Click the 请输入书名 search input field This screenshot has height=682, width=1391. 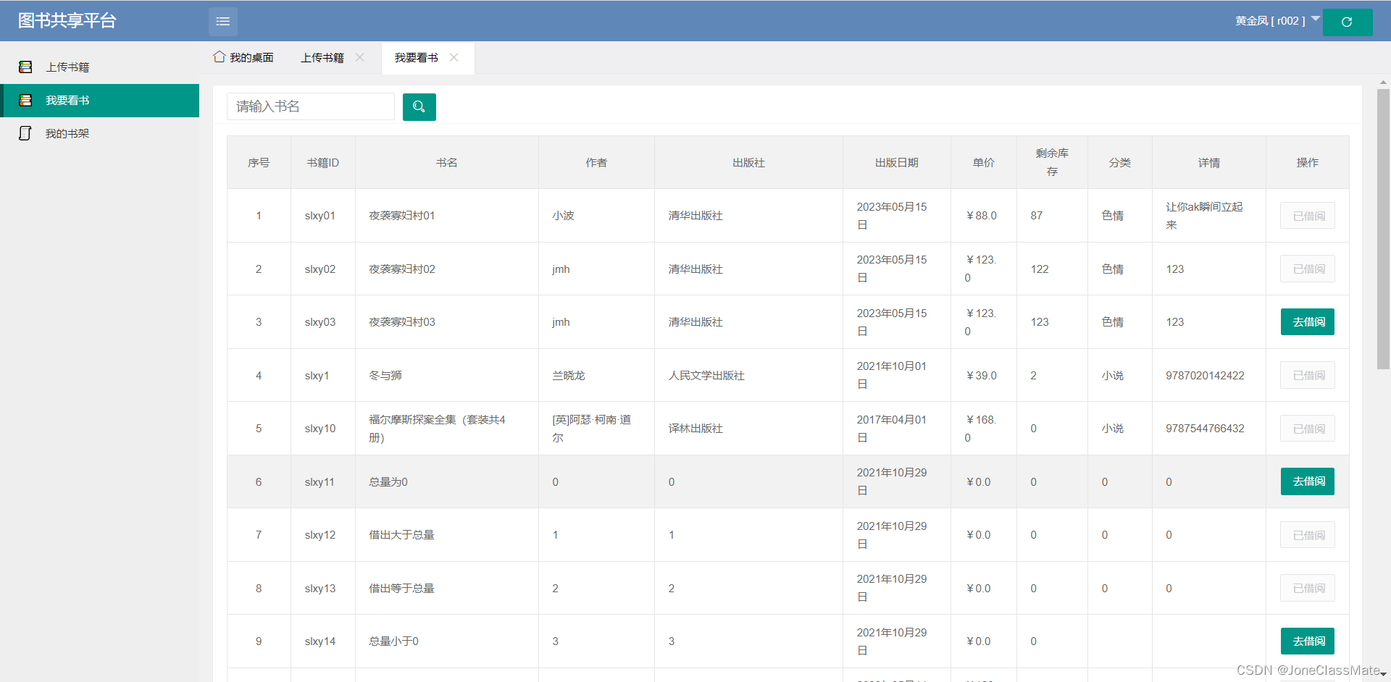(x=310, y=106)
